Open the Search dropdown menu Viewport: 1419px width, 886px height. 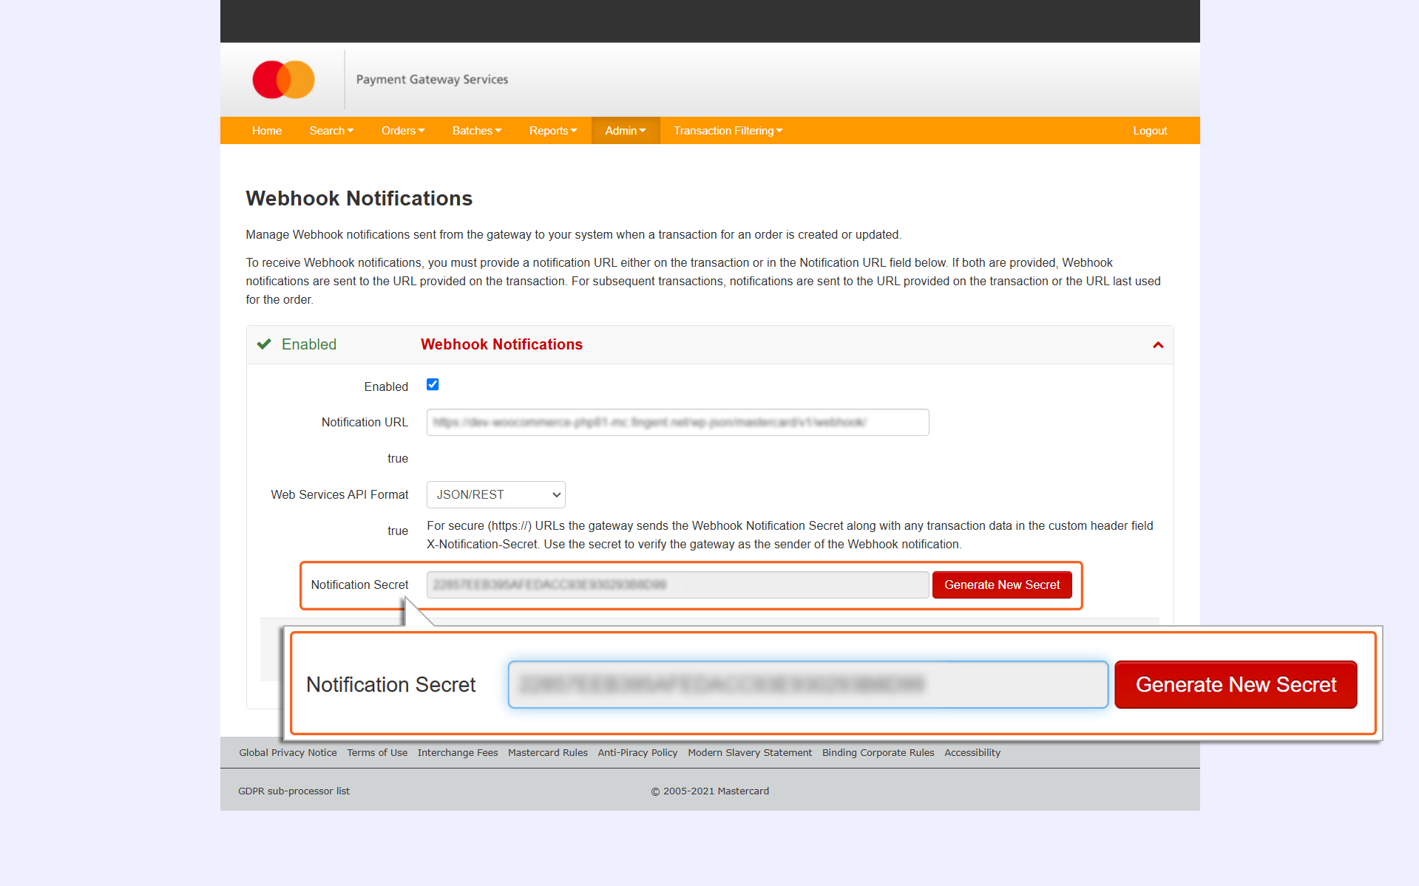pos(331,131)
